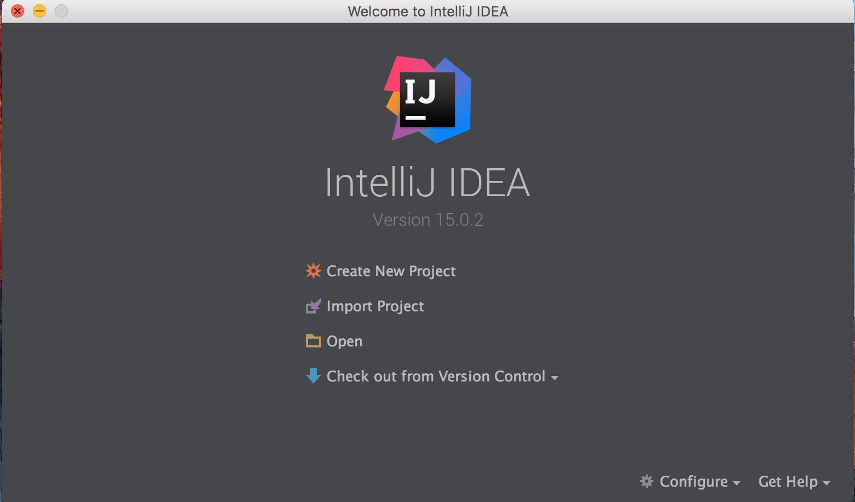The image size is (855, 502).
Task: Click the Configure gear icon
Action: (646, 481)
